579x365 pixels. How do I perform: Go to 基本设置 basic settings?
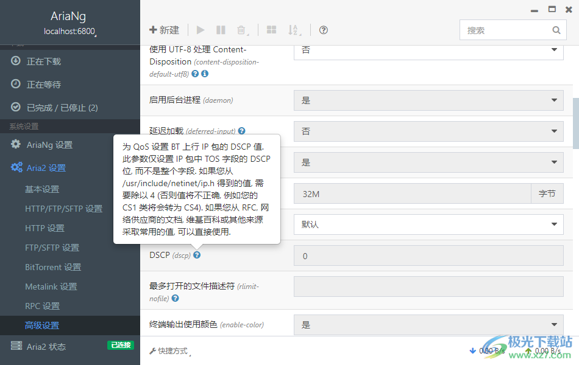point(42,189)
